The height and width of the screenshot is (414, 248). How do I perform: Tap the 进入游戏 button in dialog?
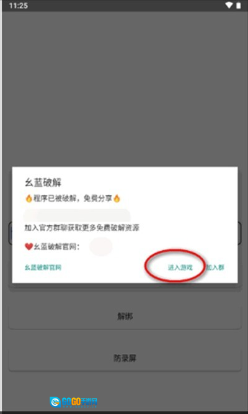point(180,268)
